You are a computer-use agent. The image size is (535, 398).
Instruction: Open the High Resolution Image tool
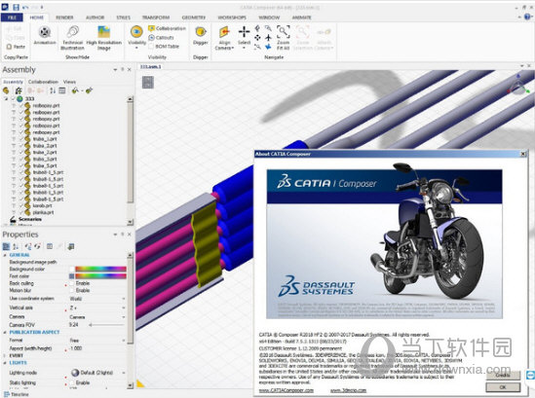[x=103, y=38]
